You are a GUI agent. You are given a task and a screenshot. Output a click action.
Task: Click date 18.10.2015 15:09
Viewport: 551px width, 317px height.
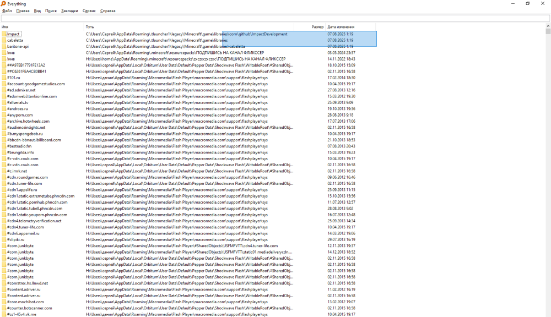(x=341, y=65)
